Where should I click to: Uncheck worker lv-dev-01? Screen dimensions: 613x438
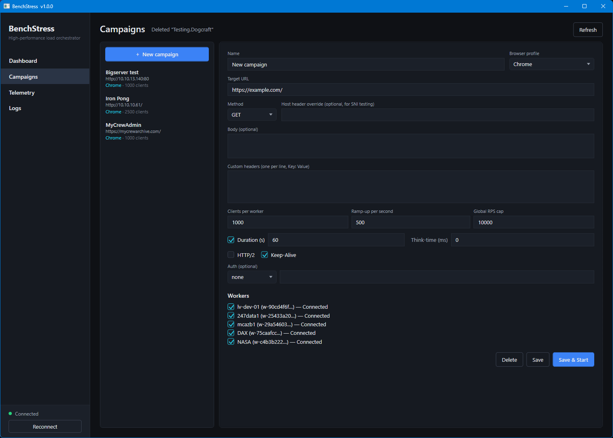(231, 307)
